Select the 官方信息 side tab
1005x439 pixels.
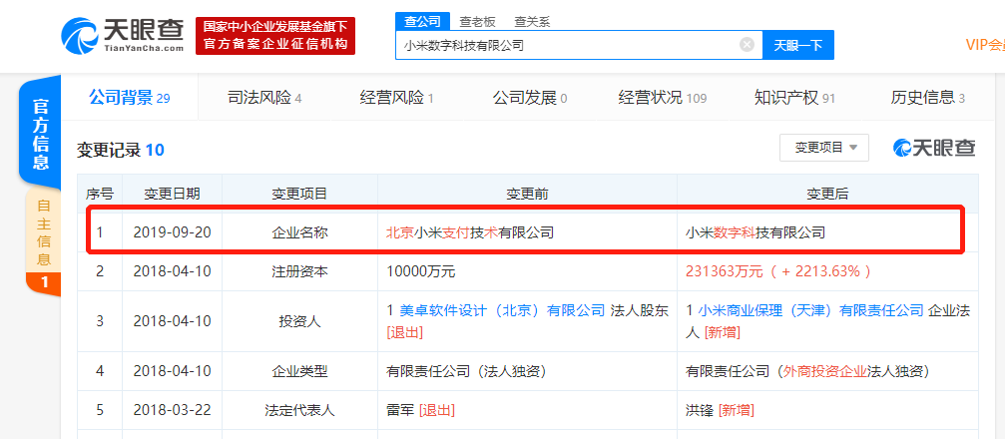pyautogui.click(x=42, y=130)
